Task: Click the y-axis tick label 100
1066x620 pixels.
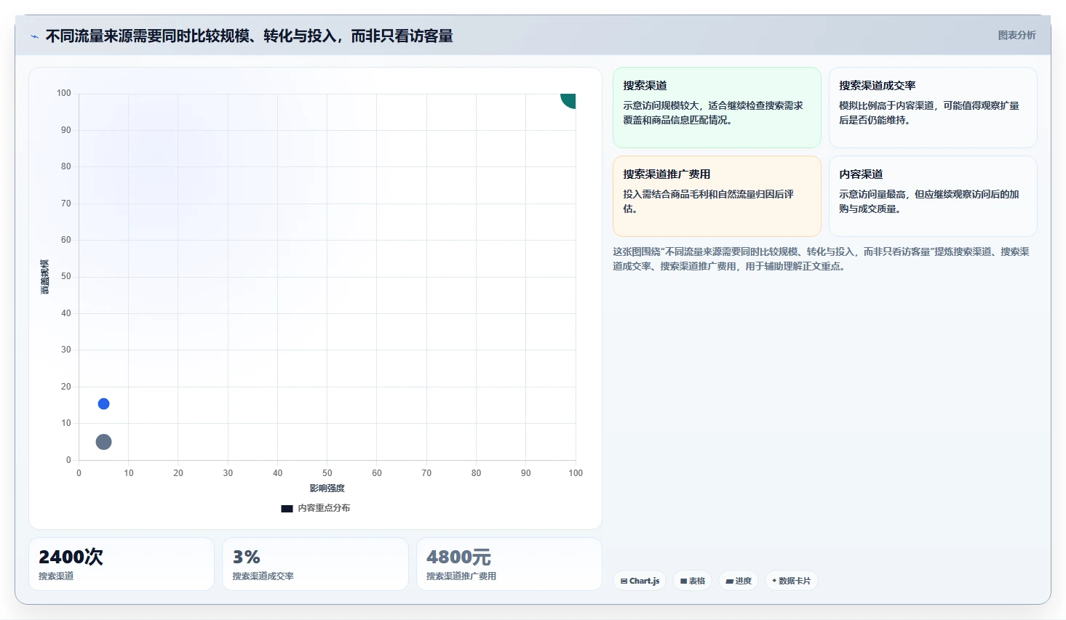Action: (64, 93)
